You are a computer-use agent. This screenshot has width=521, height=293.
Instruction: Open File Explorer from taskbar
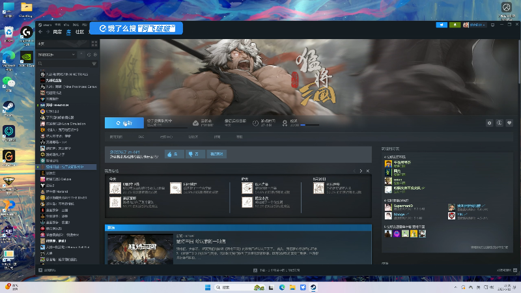tap(292, 287)
